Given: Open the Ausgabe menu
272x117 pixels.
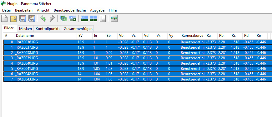Looking at the screenshot, I should coord(97,10).
